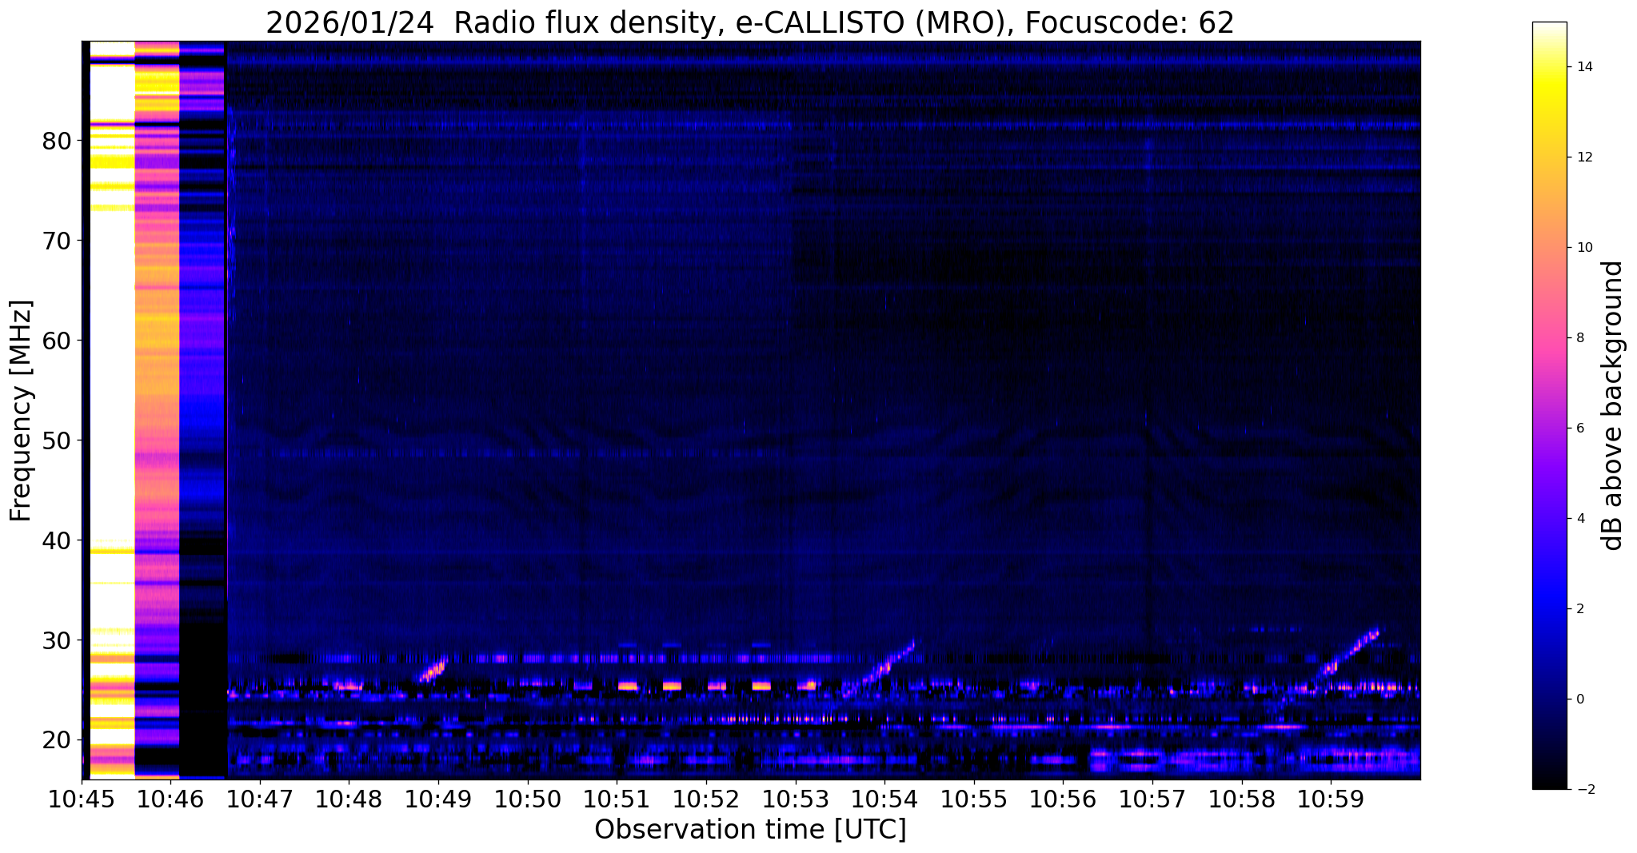1637x853 pixels.
Task: Click the colorbar 0 dB tick label
Action: pos(1580,700)
